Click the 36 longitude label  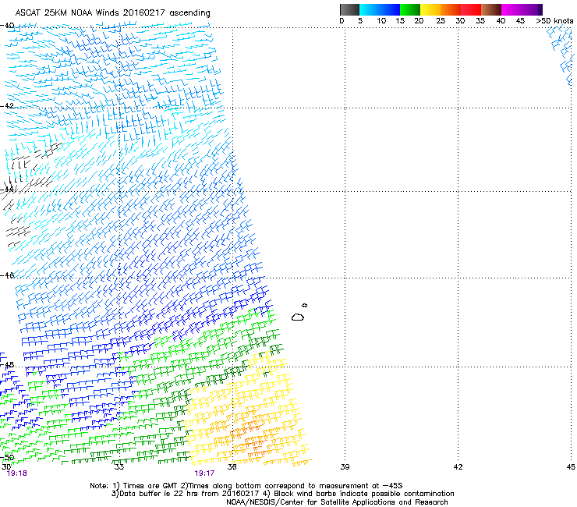coord(232,467)
